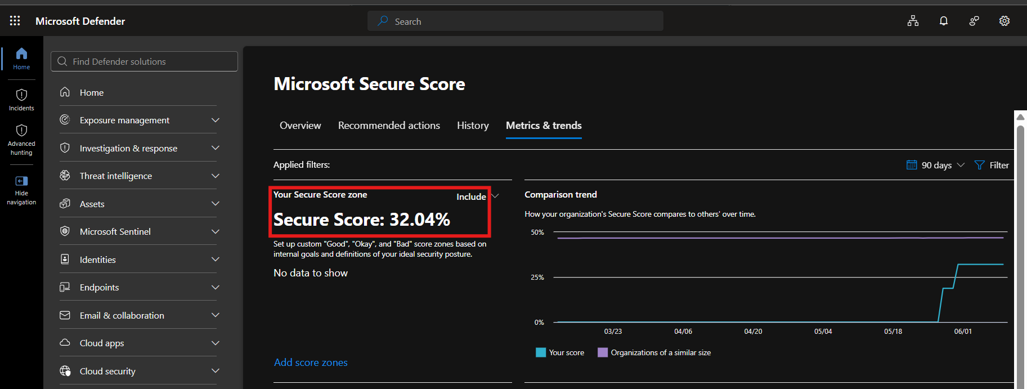This screenshot has width=1027, height=389.
Task: Click the Exposure management icon
Action: tap(65, 120)
